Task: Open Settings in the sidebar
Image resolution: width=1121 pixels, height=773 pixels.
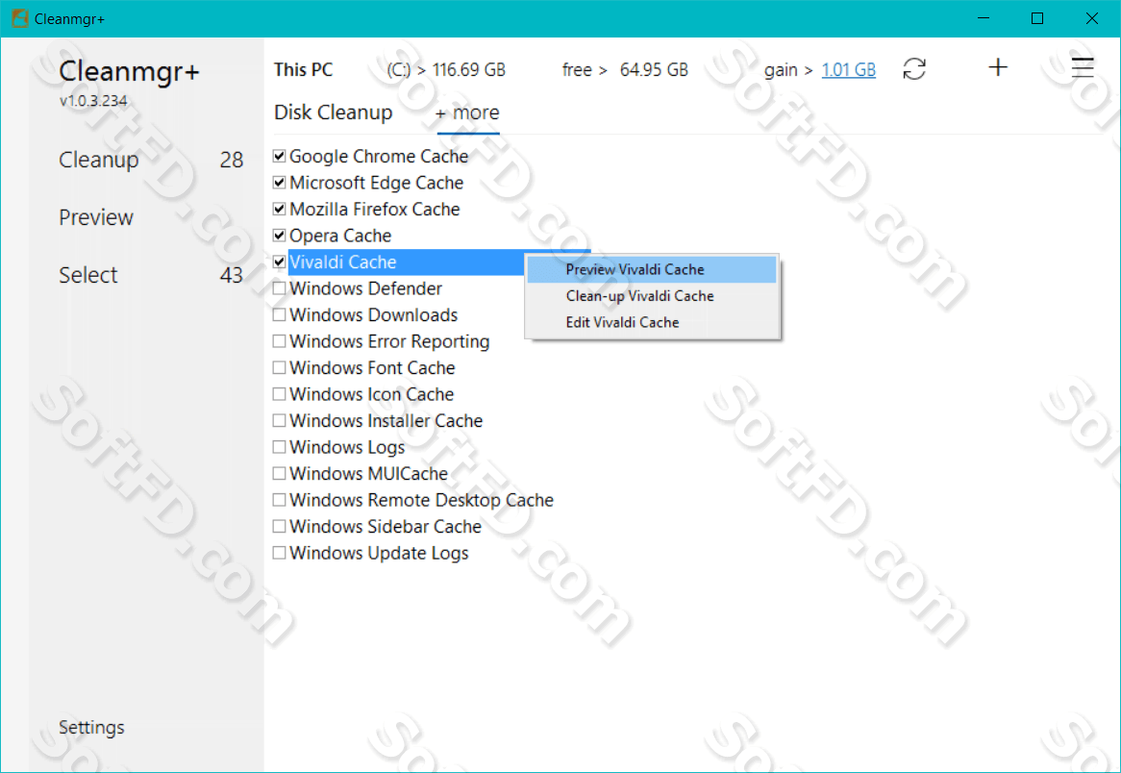Action: tap(91, 727)
